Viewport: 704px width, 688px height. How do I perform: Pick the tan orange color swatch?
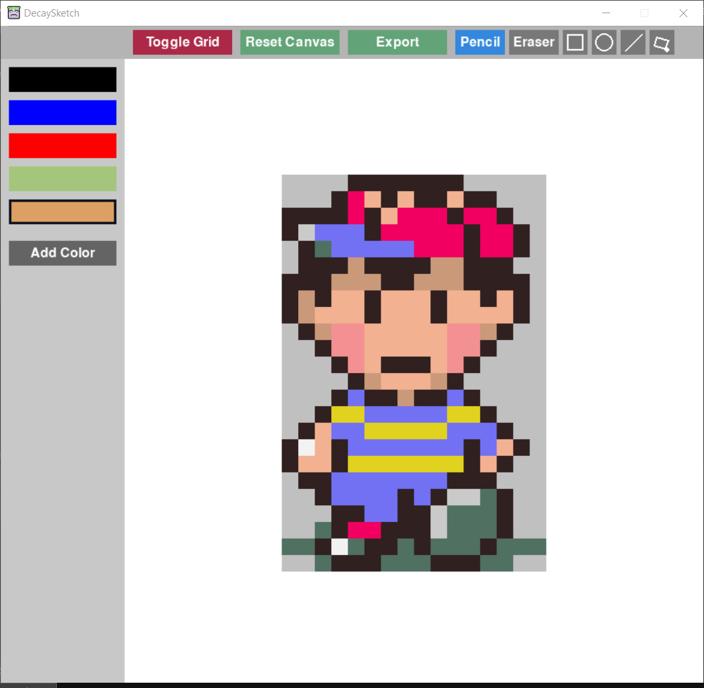pyautogui.click(x=62, y=212)
